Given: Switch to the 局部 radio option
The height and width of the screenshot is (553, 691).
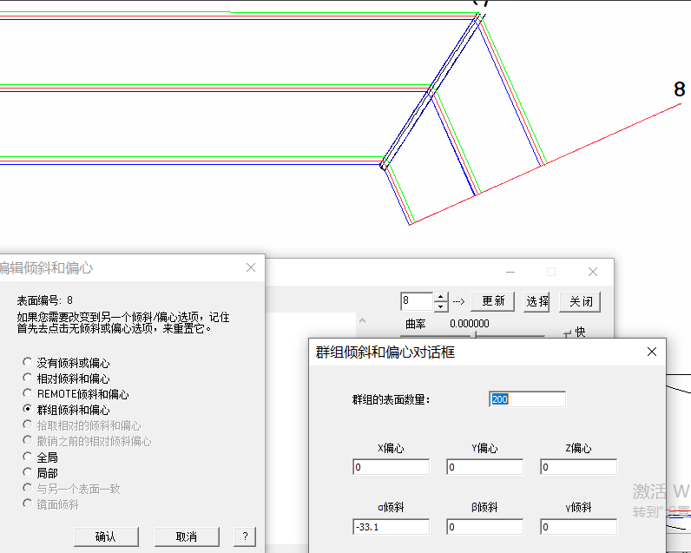Looking at the screenshot, I should click(28, 472).
